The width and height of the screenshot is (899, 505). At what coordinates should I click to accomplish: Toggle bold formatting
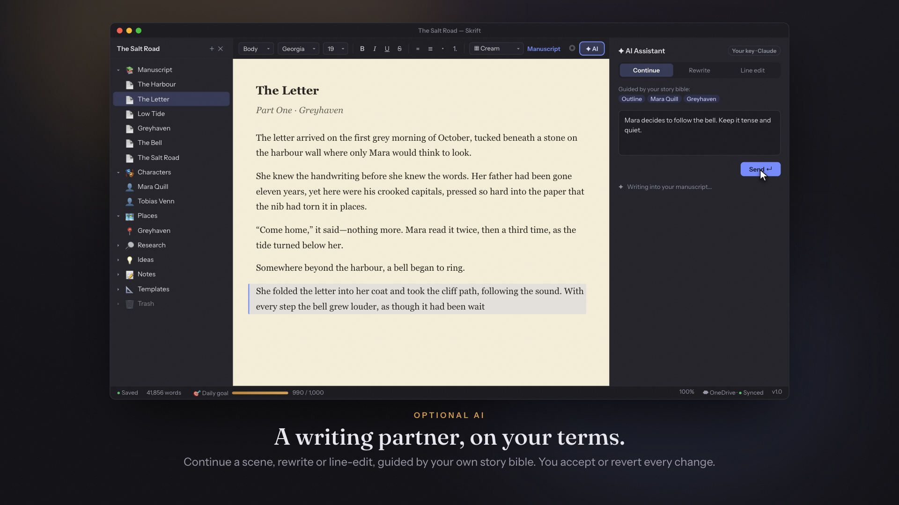tap(362, 49)
